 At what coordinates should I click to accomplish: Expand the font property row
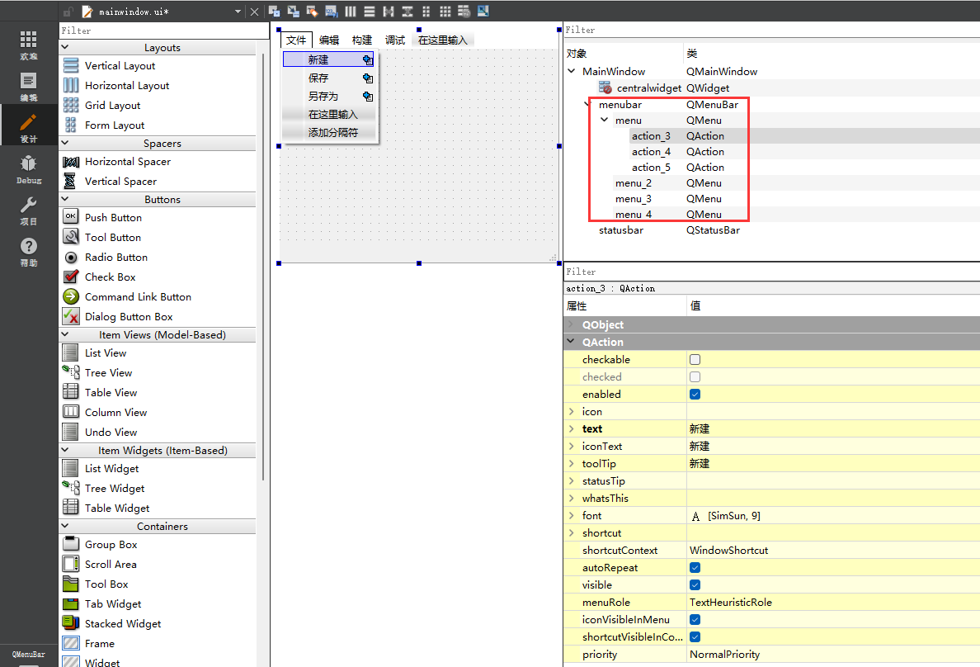coord(571,516)
